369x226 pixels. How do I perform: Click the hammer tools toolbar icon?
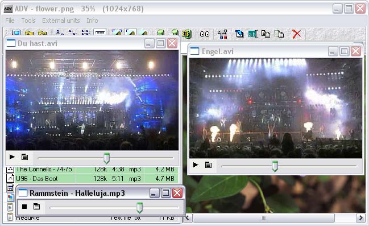tap(222, 34)
